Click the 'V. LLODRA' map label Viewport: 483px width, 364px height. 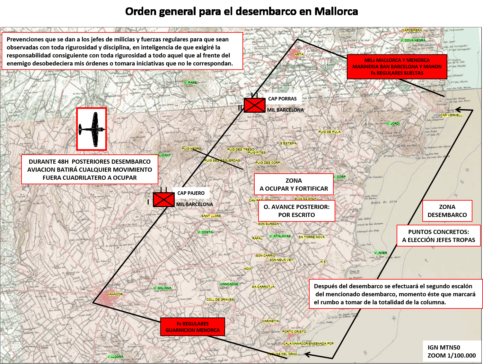[115, 357]
